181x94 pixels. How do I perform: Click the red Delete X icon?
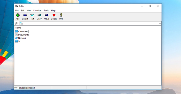tap(54, 15)
